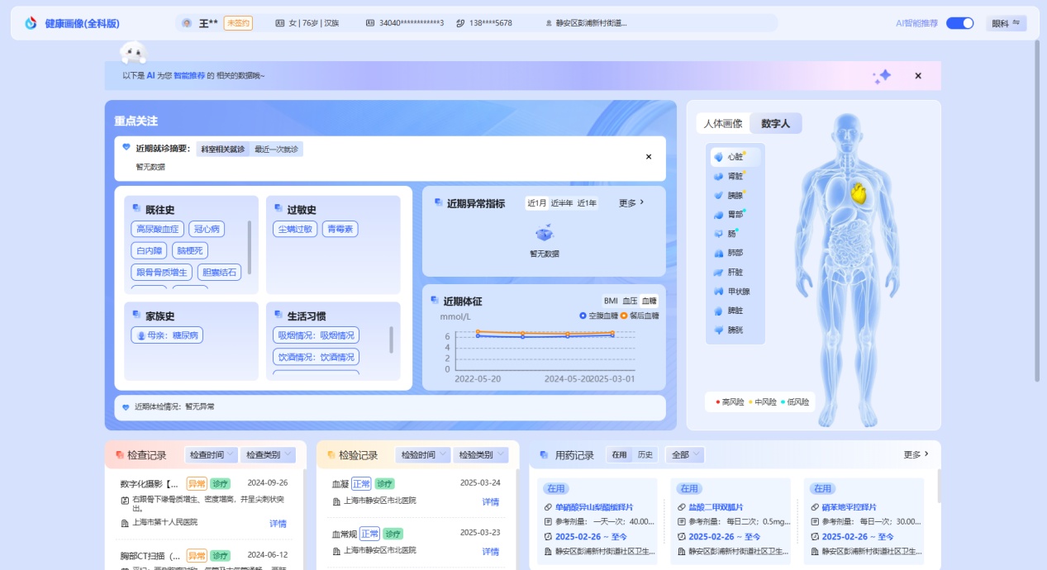Toggle 餐后血糖 legend series
The image size is (1047, 570).
639,316
